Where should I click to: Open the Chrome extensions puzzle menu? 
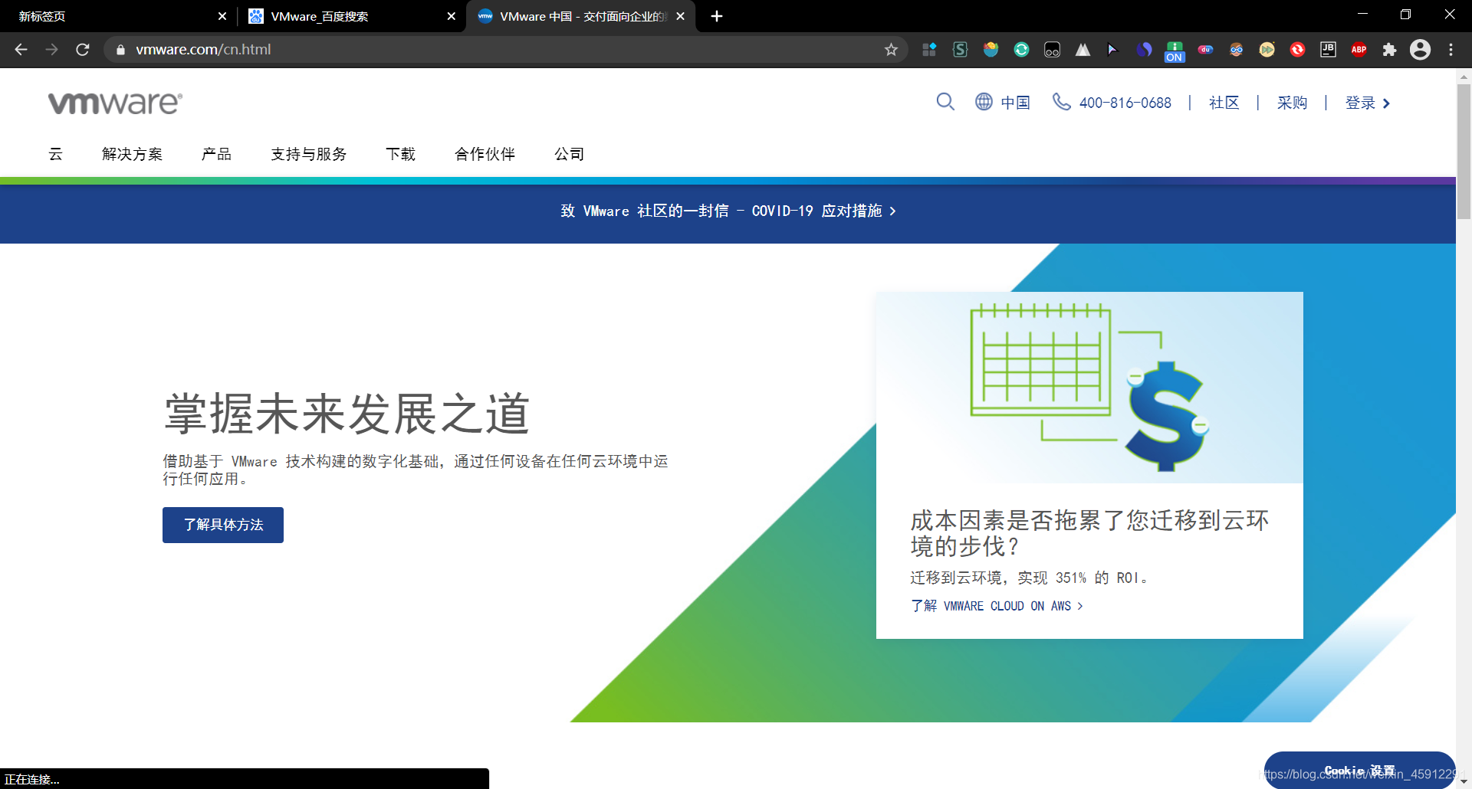click(1389, 50)
